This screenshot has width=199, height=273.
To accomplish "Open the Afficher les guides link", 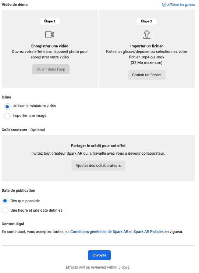I will point(181,5).
